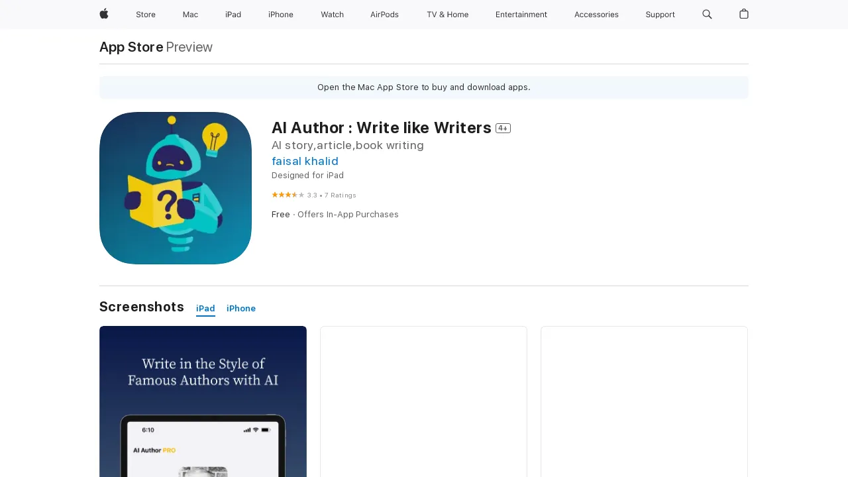Click the Free price label
The height and width of the screenshot is (477, 848).
coord(281,215)
